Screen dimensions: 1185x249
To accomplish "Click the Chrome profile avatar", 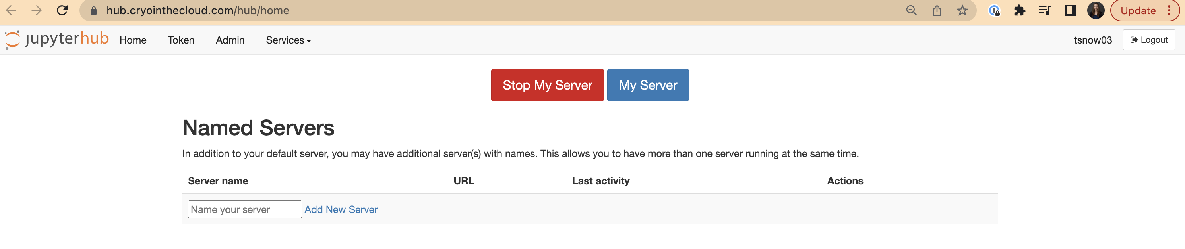I will tap(1095, 11).
